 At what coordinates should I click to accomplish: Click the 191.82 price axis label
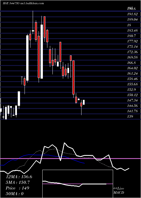133,14
